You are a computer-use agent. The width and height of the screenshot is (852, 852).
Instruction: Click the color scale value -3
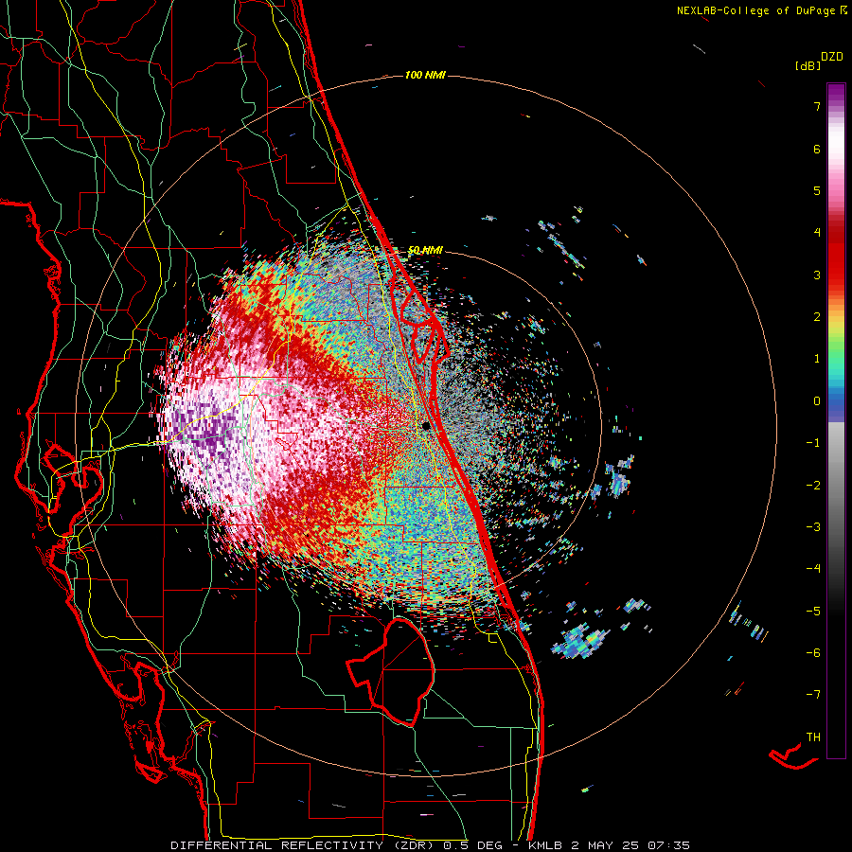click(813, 526)
